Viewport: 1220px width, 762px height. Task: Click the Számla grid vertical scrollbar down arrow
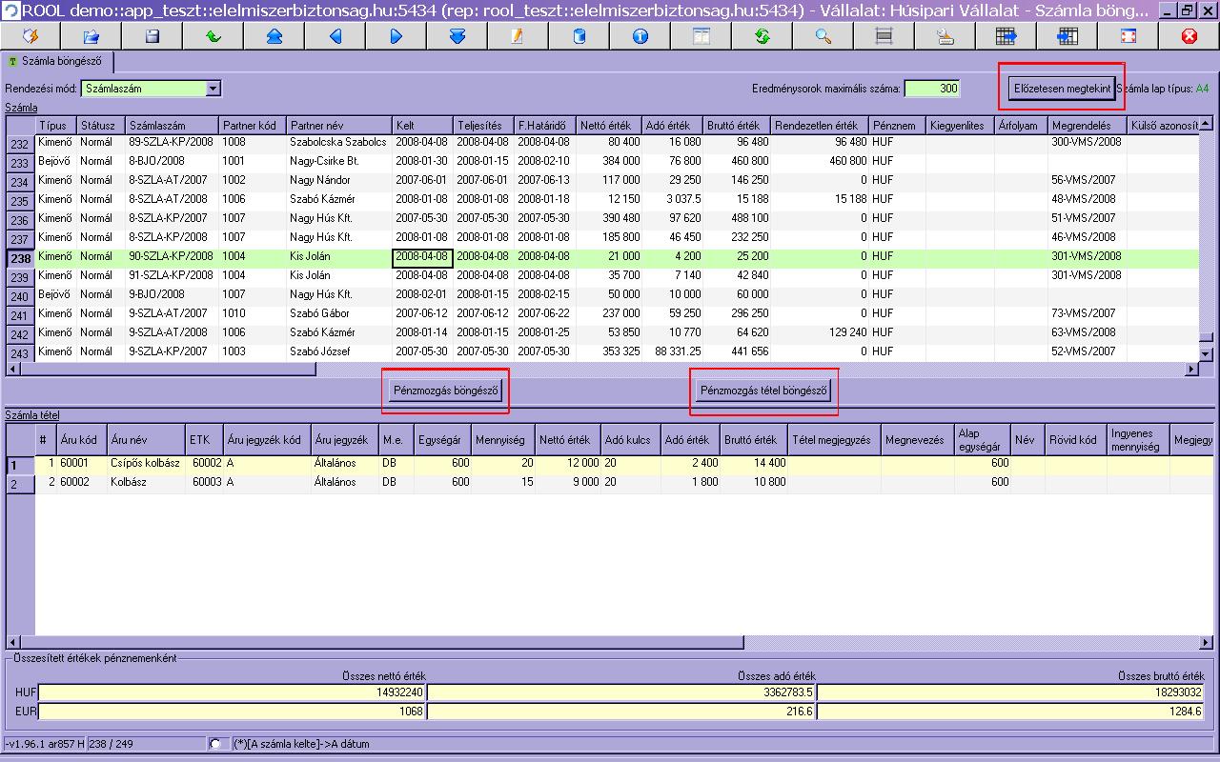click(x=1206, y=353)
